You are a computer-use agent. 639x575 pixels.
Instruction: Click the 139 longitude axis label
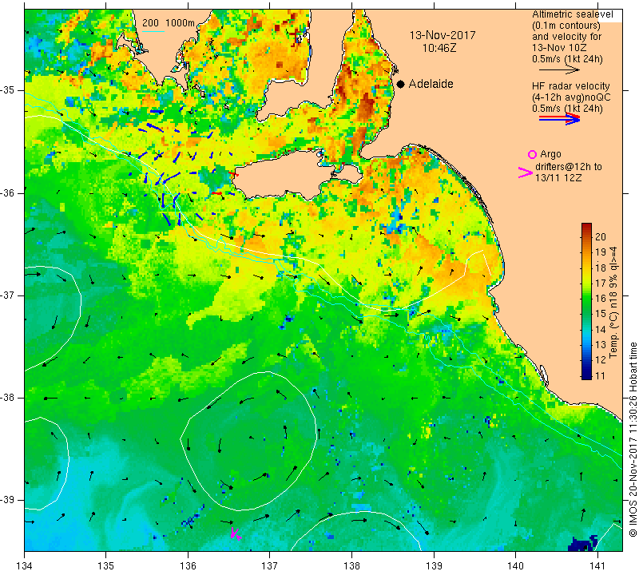coord(434,566)
